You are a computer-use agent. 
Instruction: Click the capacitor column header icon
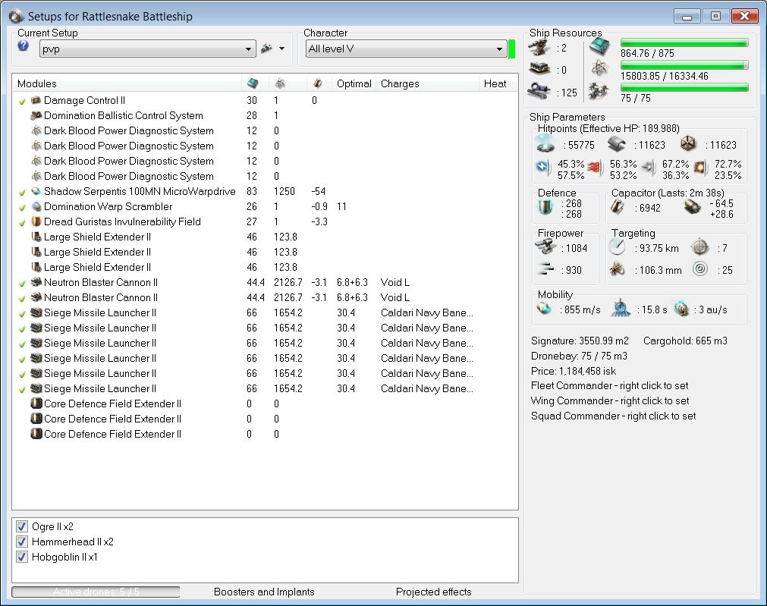[x=318, y=83]
